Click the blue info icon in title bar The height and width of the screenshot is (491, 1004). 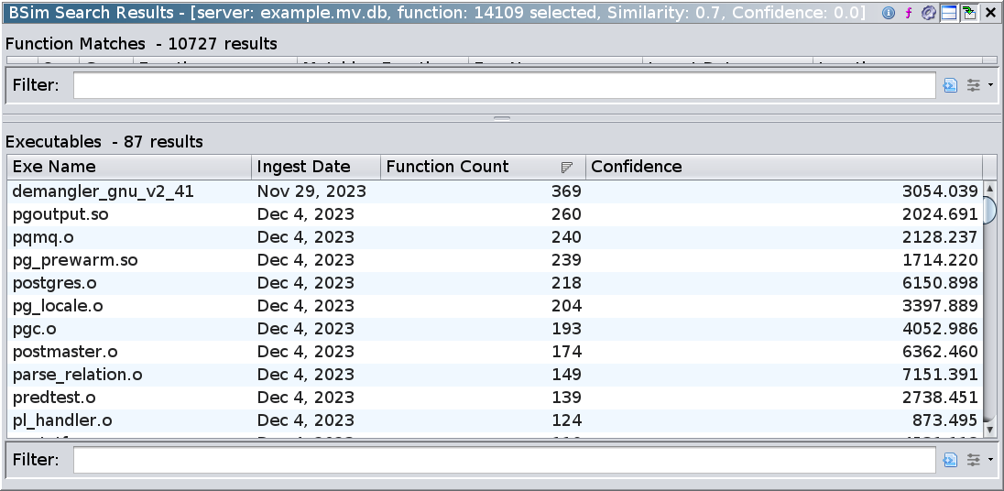[x=888, y=13]
